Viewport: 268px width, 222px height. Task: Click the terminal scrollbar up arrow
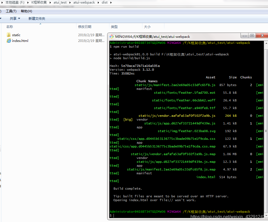tap(266, 43)
